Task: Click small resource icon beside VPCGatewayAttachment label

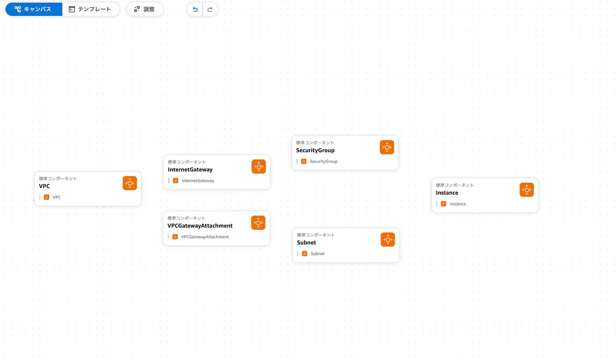Action: click(175, 237)
